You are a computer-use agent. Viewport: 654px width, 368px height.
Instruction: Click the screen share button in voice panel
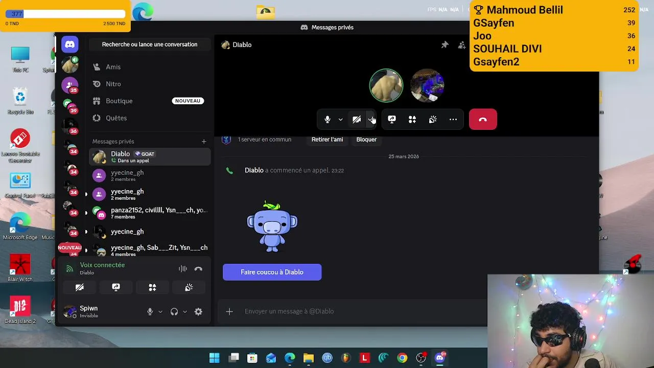coord(116,287)
